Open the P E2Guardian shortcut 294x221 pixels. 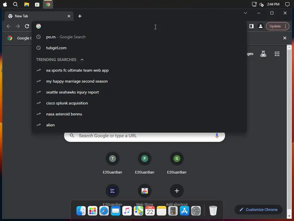[145, 159]
